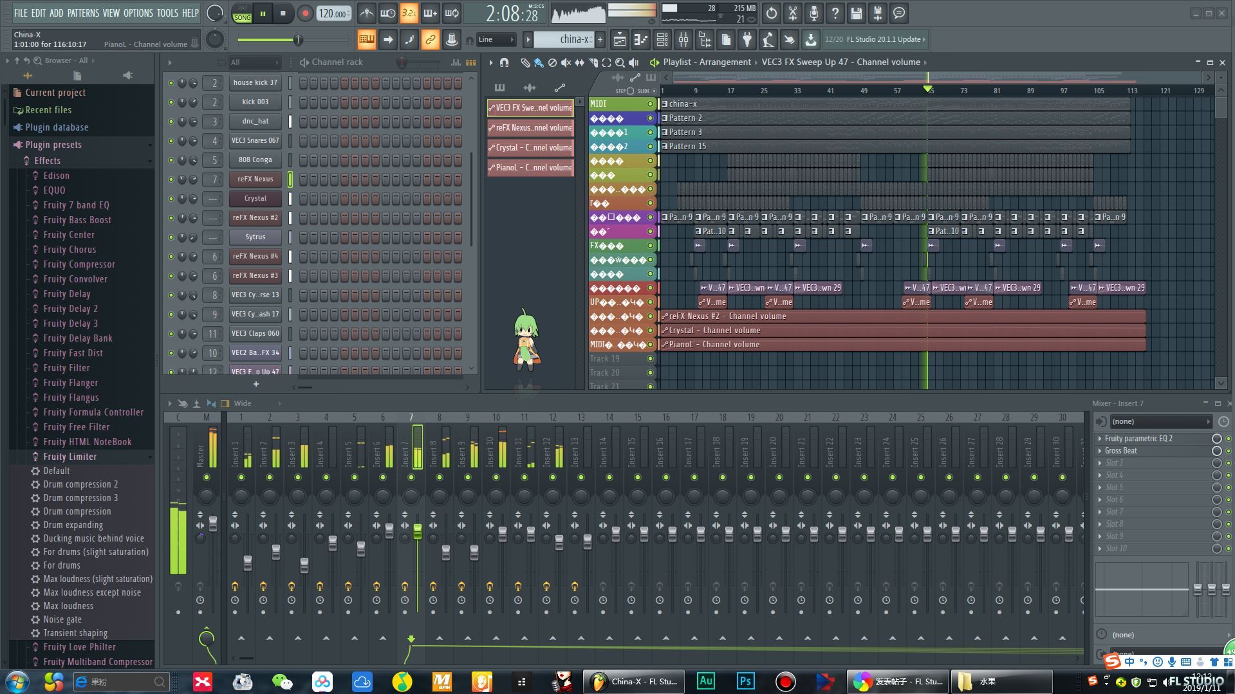This screenshot has width=1235, height=694.
Task: Toggle loop recording icon
Action: click(452, 13)
